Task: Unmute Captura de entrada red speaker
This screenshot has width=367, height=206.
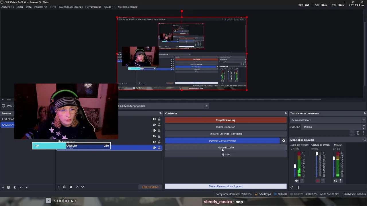Action: point(318,181)
